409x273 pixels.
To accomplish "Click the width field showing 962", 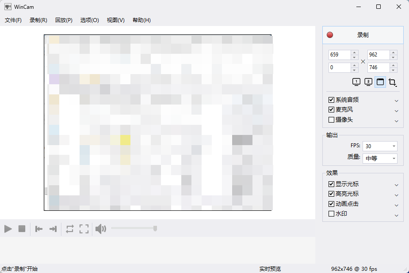I will point(378,55).
